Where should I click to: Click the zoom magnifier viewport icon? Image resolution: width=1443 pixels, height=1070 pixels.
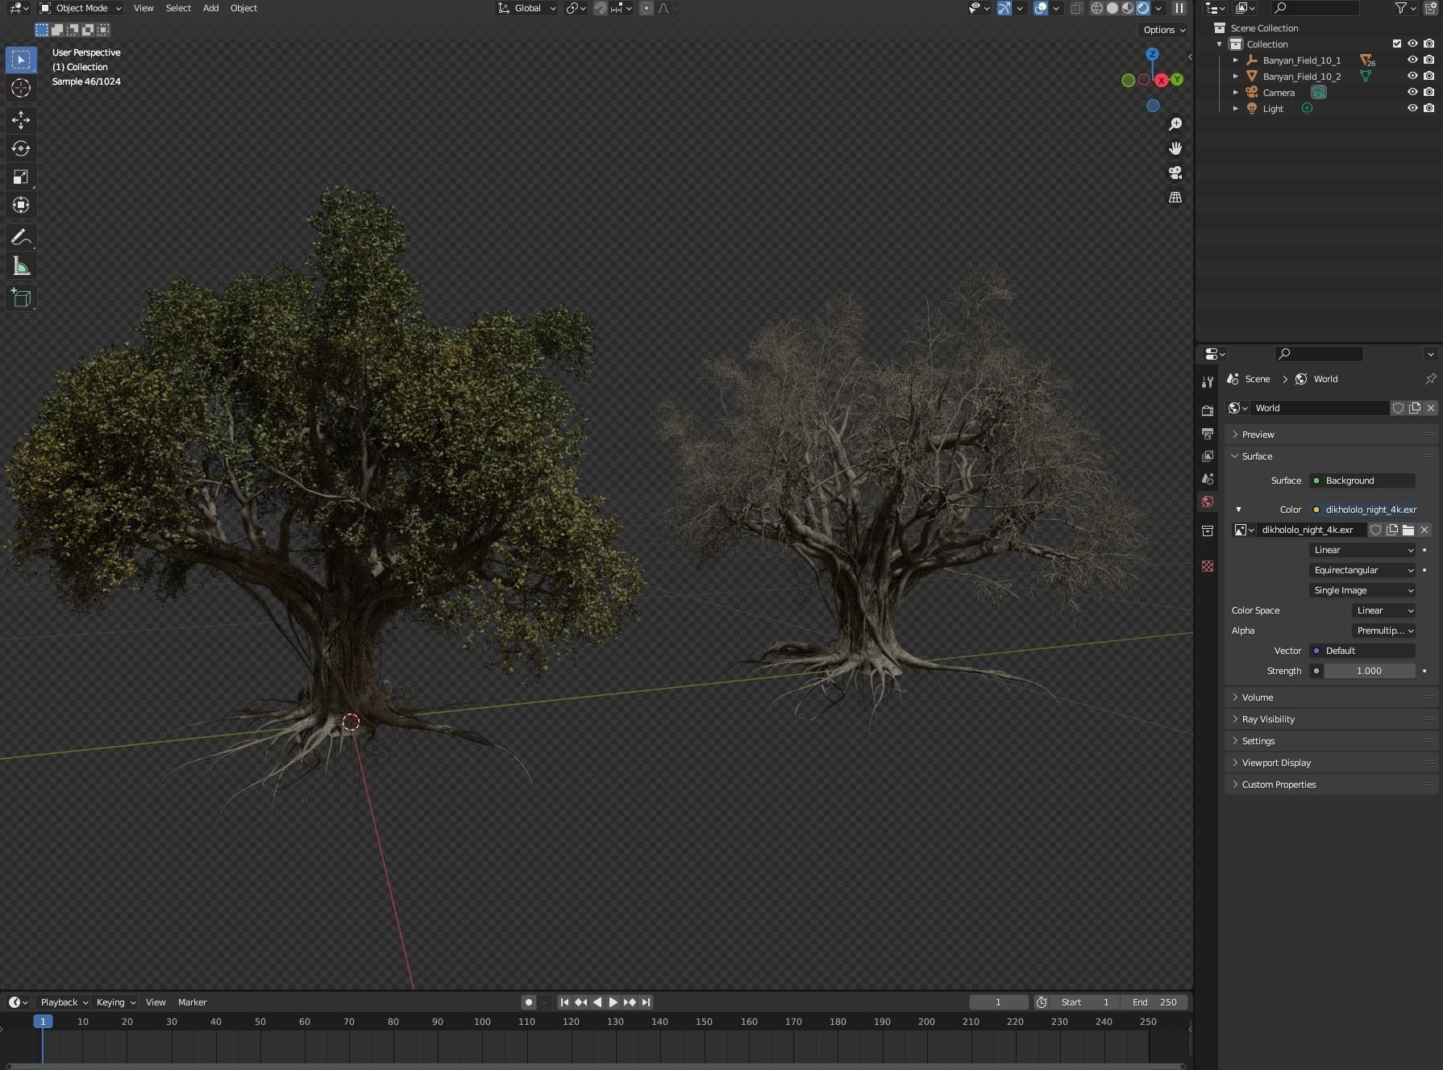pos(1175,124)
